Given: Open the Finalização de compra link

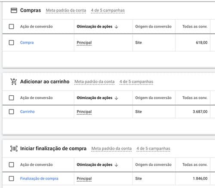Looking at the screenshot, I should tap(39, 179).
